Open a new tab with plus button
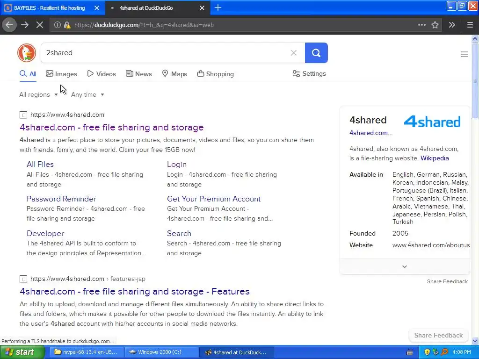The width and height of the screenshot is (479, 359). pos(218,7)
